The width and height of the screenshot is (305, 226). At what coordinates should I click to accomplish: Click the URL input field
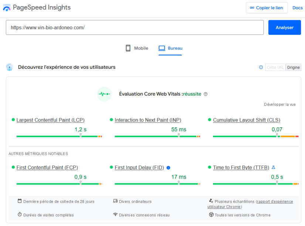(x=135, y=27)
